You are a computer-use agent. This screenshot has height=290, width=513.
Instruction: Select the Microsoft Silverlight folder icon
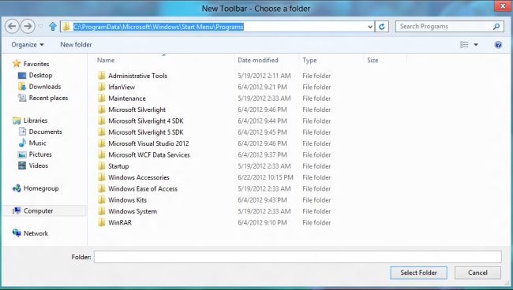tap(102, 110)
